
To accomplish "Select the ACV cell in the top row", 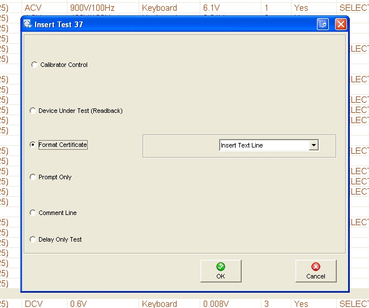I will click(33, 8).
